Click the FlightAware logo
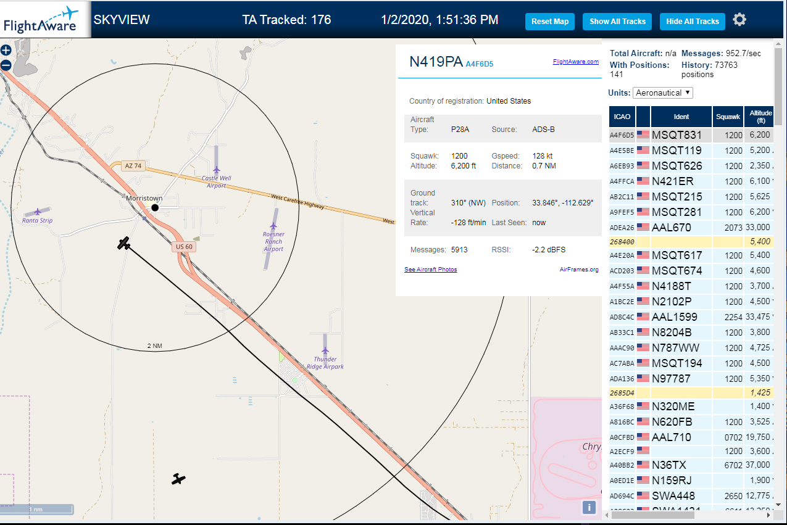 click(45, 19)
